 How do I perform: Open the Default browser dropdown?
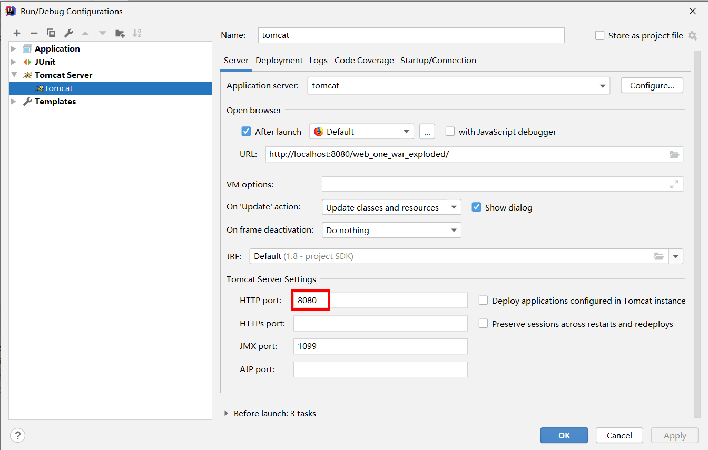361,132
